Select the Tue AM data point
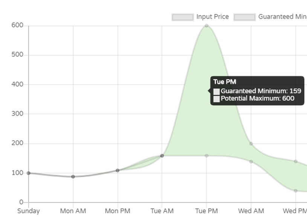This screenshot has width=307, height=220. (162, 155)
